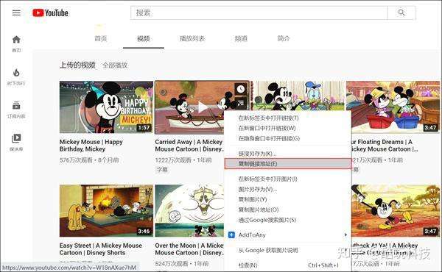
Task: Choose 从 Google 获取图片说明
Action: pos(287,250)
